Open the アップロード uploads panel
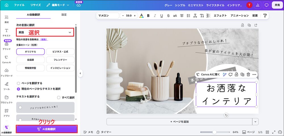 (x=7, y=73)
